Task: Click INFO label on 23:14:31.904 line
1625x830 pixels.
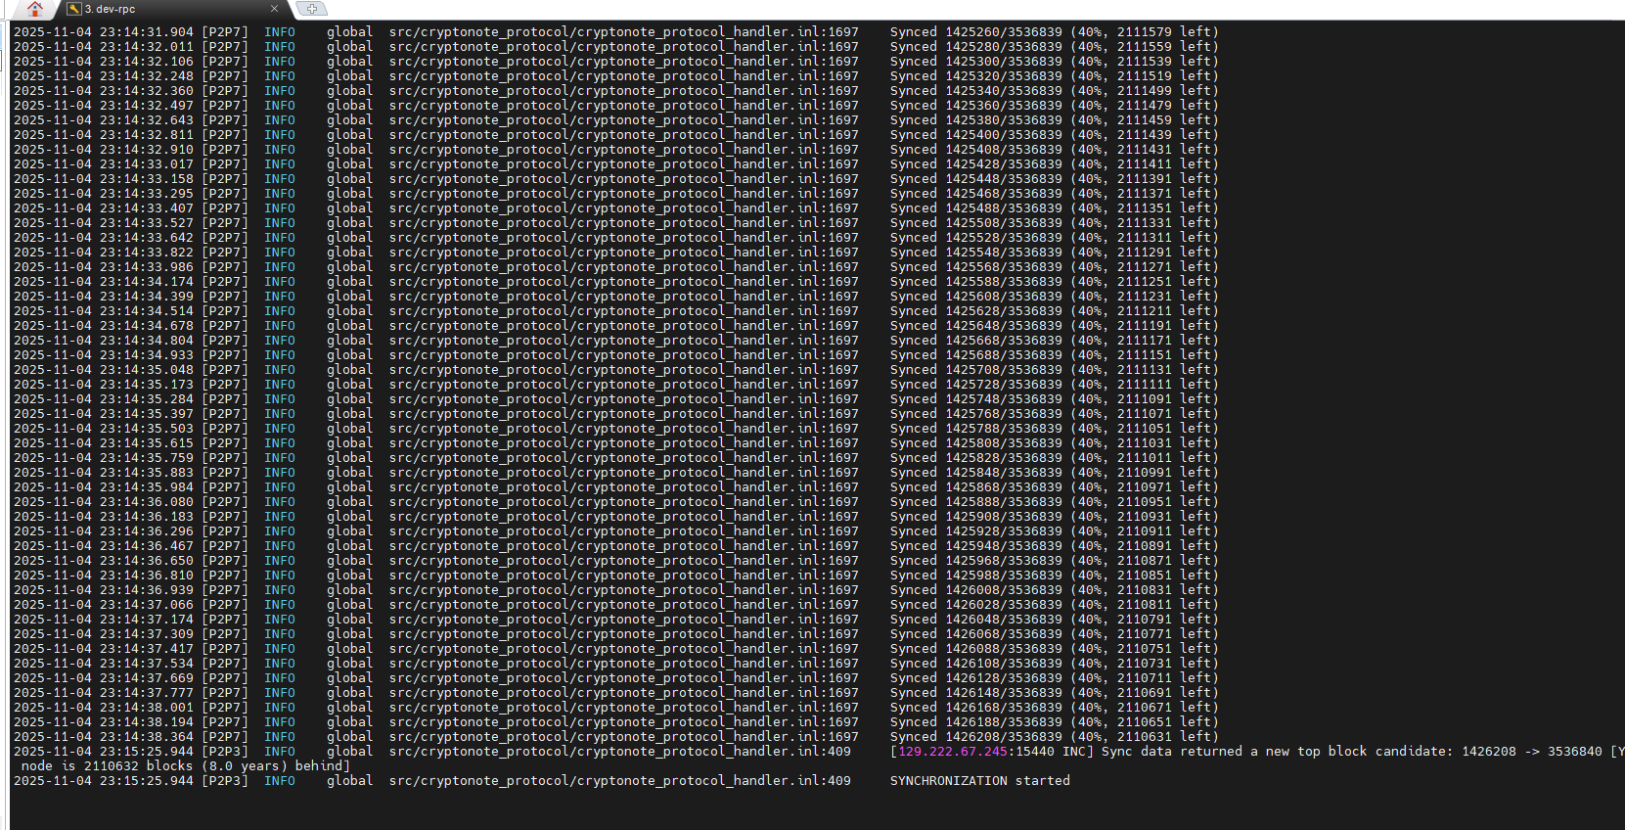Action: point(280,32)
